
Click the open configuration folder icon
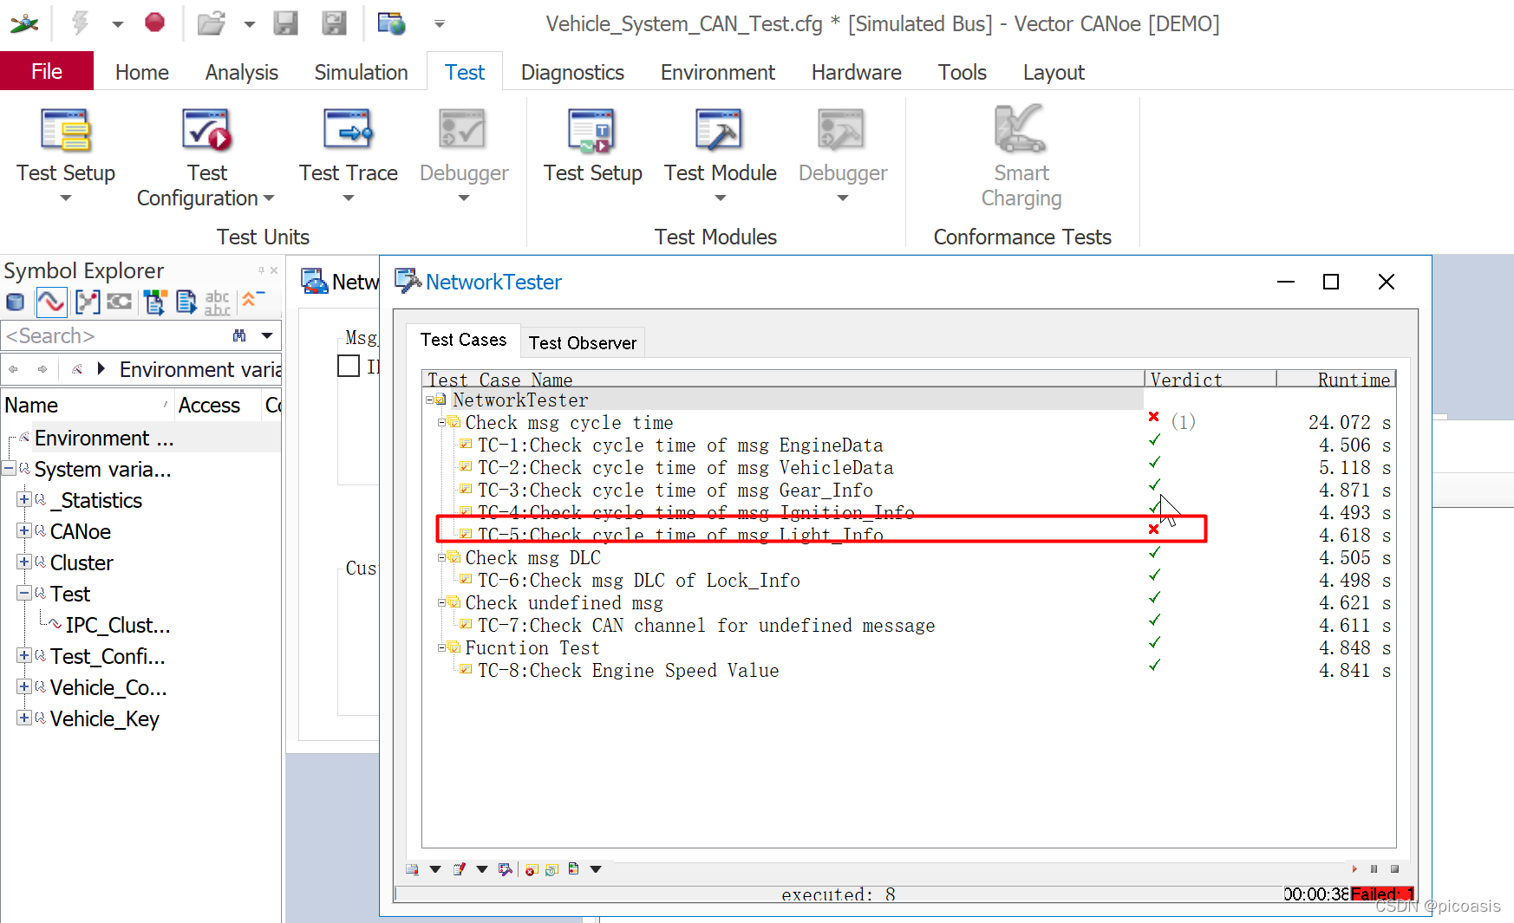point(211,23)
